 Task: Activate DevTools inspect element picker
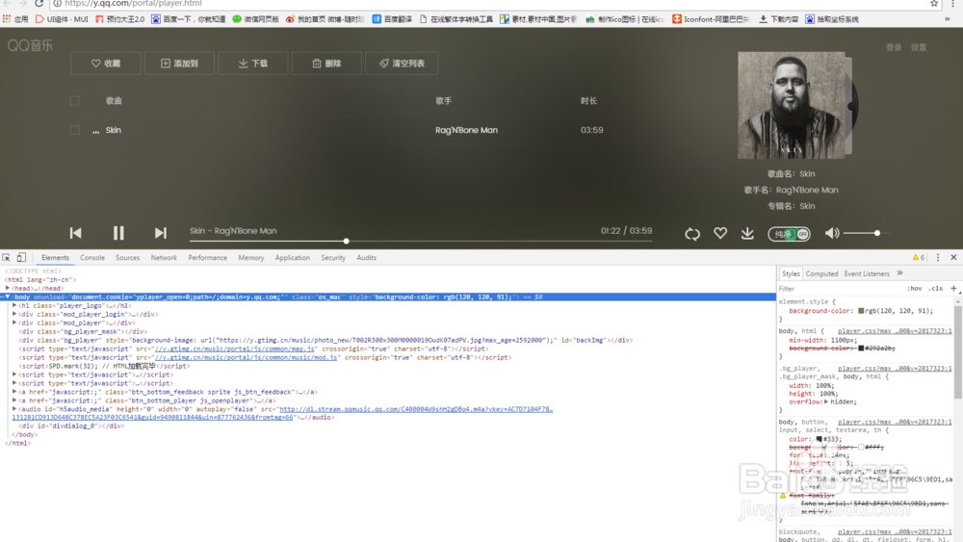click(x=6, y=258)
